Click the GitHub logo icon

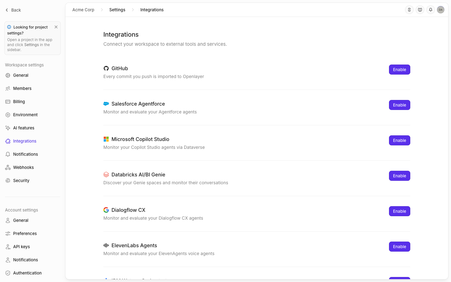coord(106,68)
